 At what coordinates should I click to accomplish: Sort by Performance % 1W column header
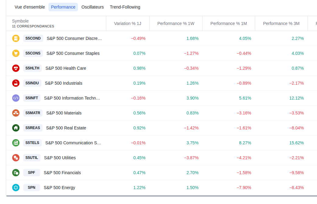tap(176, 23)
